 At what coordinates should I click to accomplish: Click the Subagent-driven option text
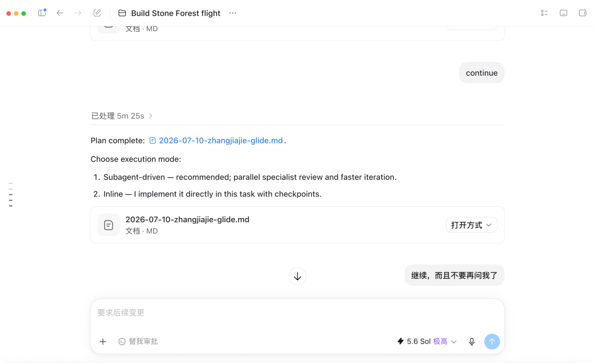point(250,177)
